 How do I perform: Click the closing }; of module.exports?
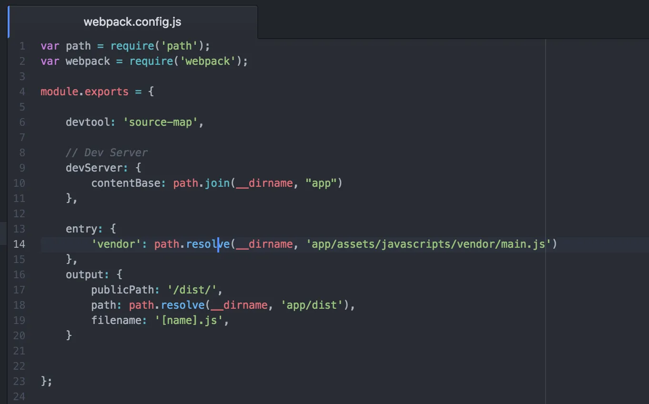pyautogui.click(x=47, y=381)
